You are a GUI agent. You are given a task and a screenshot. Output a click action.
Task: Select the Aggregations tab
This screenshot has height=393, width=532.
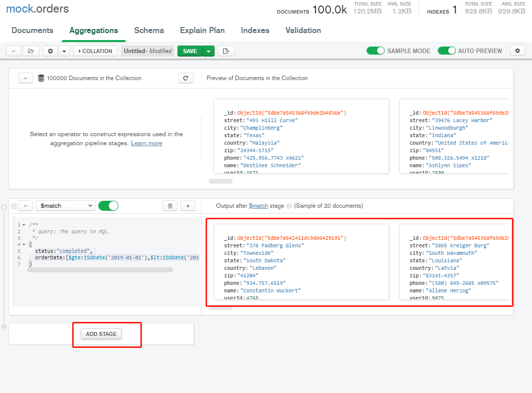coord(94,31)
